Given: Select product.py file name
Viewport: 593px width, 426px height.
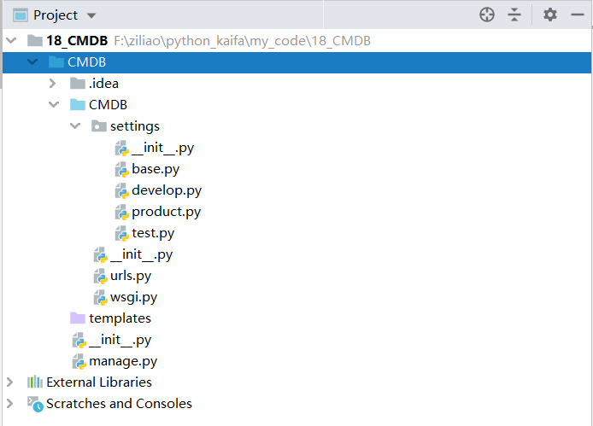Looking at the screenshot, I should 166,212.
